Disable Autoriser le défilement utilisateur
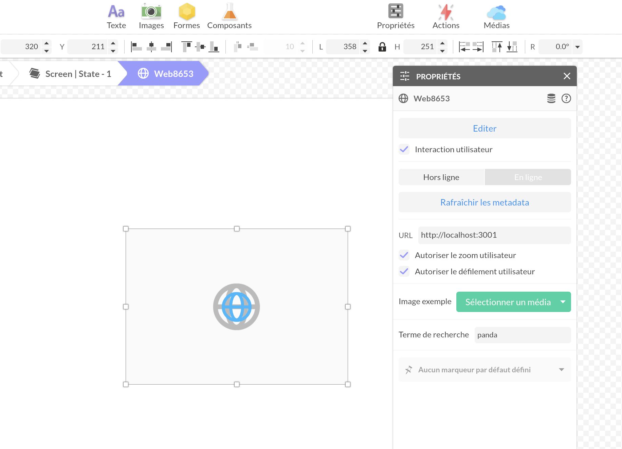Viewport: 622px width, 449px height. pos(404,271)
